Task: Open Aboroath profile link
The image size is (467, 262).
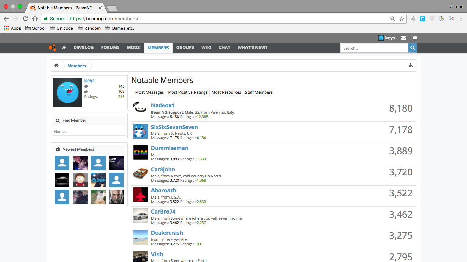Action: coord(164,190)
